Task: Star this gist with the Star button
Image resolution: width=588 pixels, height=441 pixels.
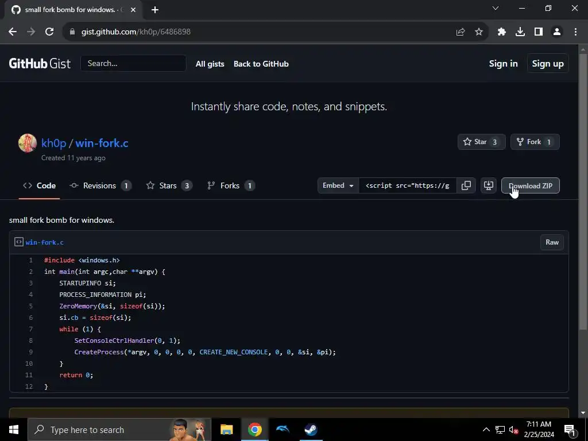Action: [x=482, y=142]
